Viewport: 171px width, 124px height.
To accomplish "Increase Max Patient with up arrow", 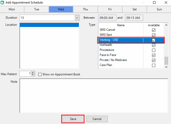I will 33,73.
